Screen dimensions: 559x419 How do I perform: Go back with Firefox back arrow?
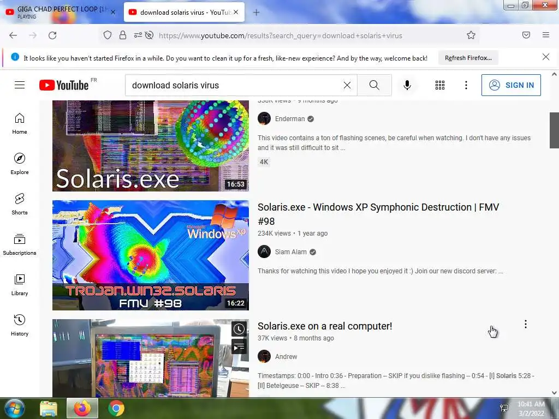(13, 35)
